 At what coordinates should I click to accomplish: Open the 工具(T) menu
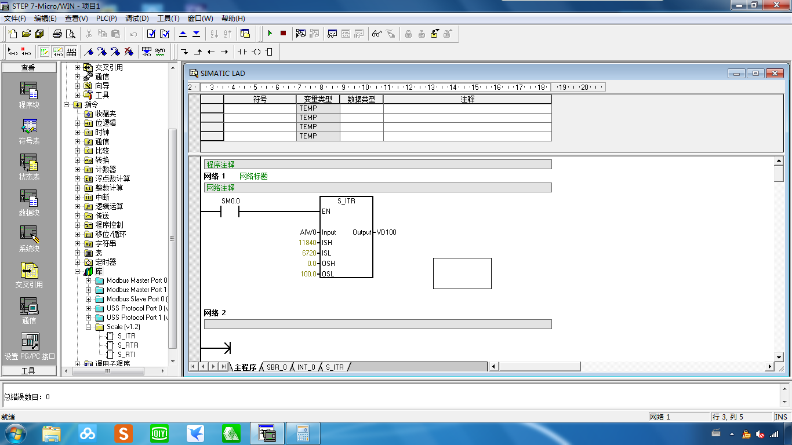click(x=169, y=19)
